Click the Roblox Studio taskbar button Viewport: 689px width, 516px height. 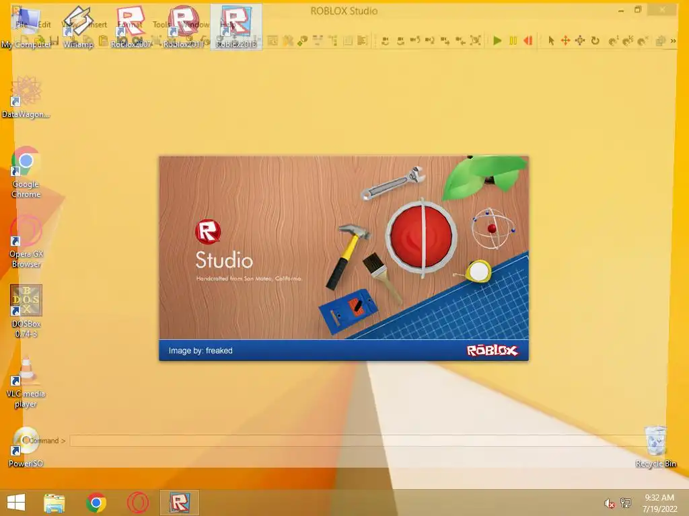point(179,503)
